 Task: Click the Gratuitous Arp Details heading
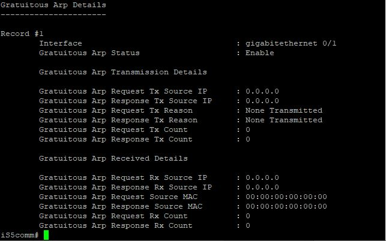pos(53,5)
